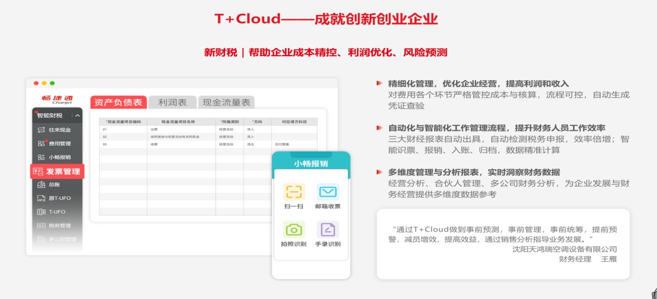Click the 应付票据 cell

[x=281, y=144]
